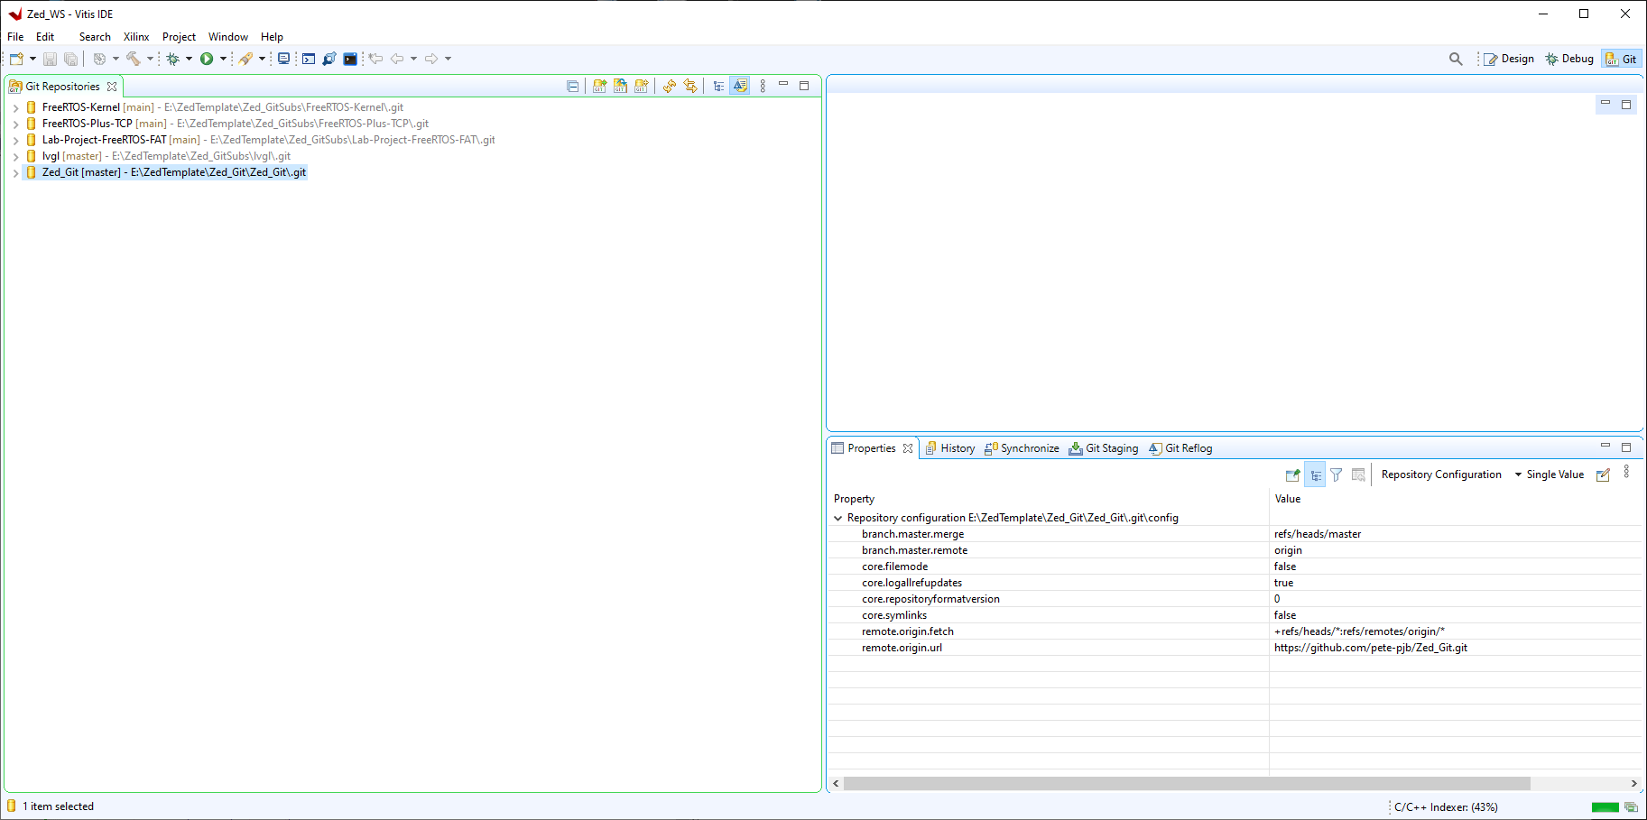
Task: Expand the FreeRTOS-Kernel repository
Action: [15, 108]
